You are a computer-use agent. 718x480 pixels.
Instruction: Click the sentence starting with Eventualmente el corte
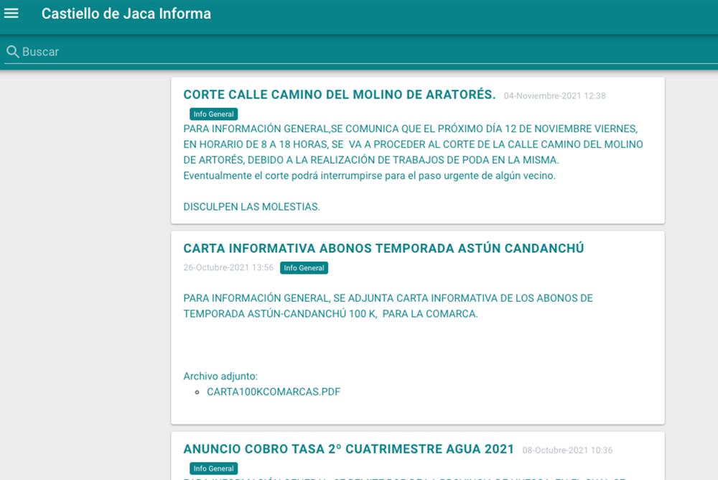click(369, 175)
